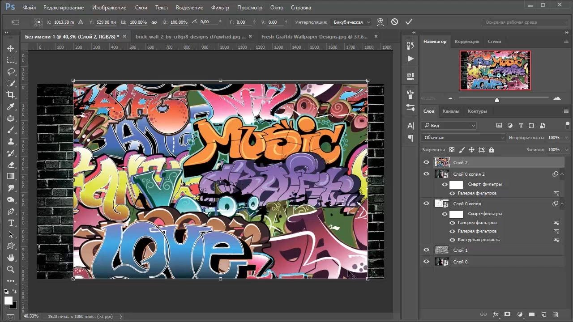573x322 pixels.
Task: Select the Move tool
Action: coord(11,48)
